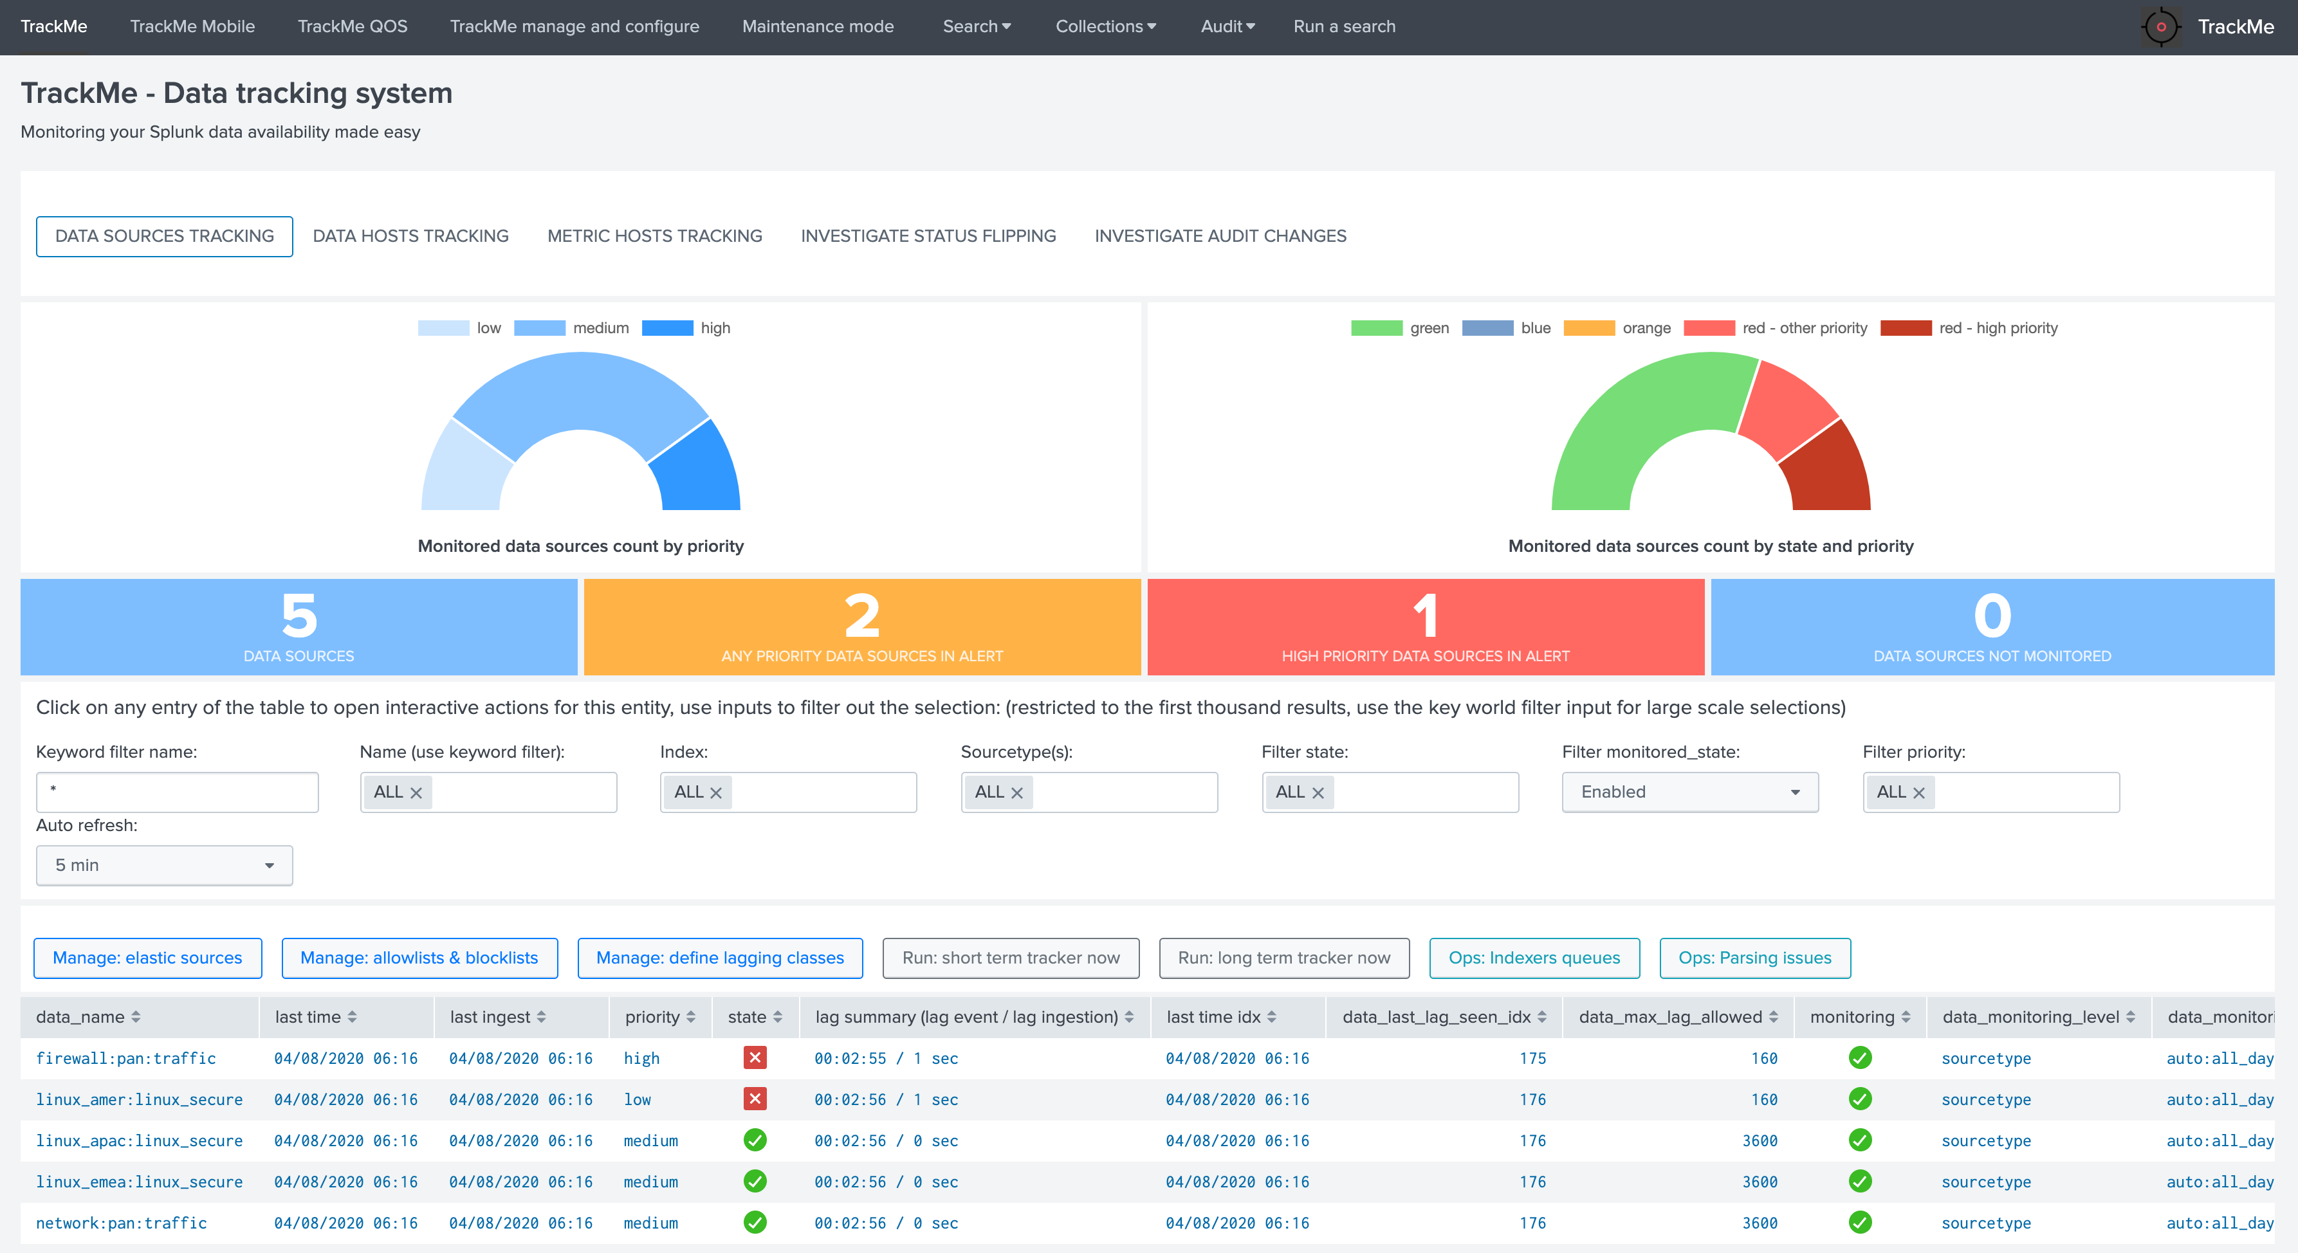Open Investigate Status Flipping tab
The image size is (2298, 1253).
[x=928, y=235]
